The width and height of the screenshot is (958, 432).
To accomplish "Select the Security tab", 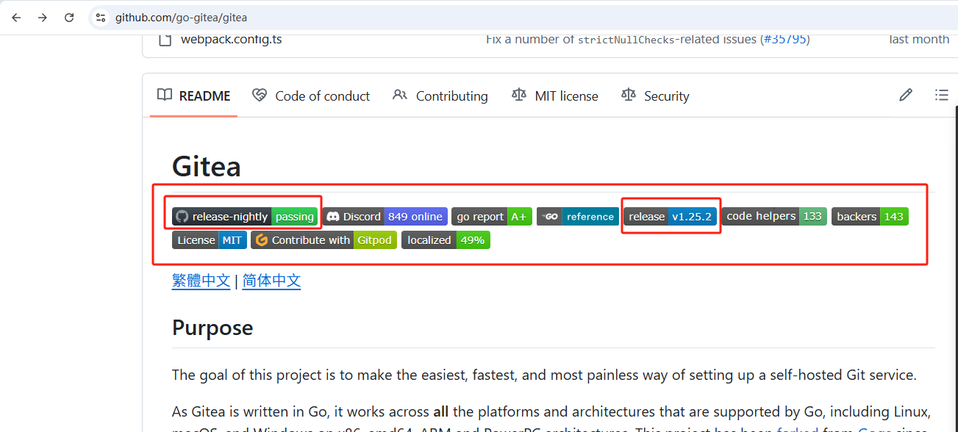I will (655, 96).
